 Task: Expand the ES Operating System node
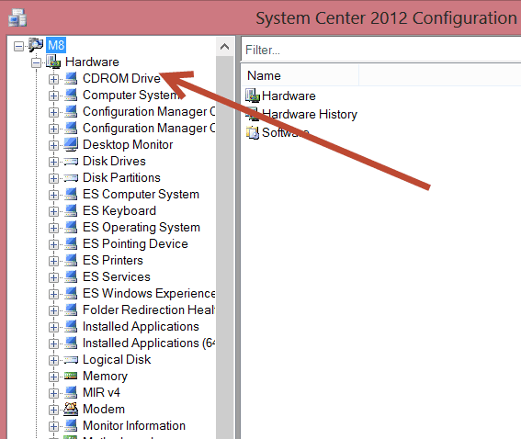[x=53, y=228]
